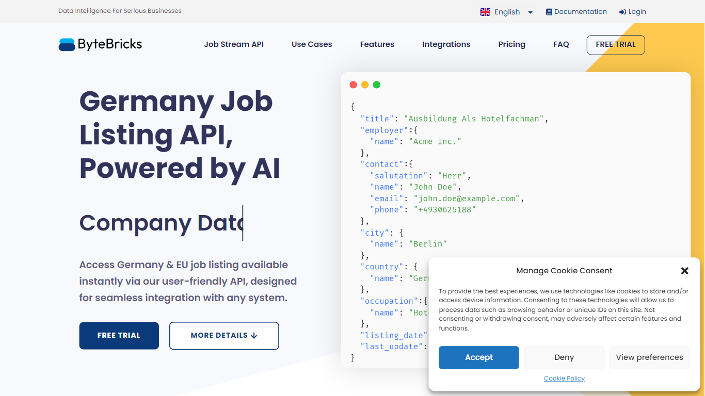Navigate to the Pricing page
The image size is (705, 396).
pos(511,44)
